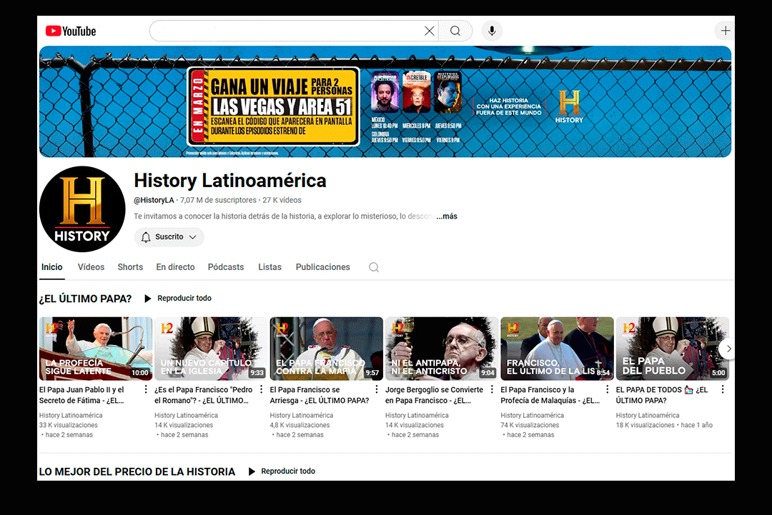Open the ¿EL ÚLTIMO PAPA? section title
Screen dimensions: 772x515
pyautogui.click(x=85, y=299)
